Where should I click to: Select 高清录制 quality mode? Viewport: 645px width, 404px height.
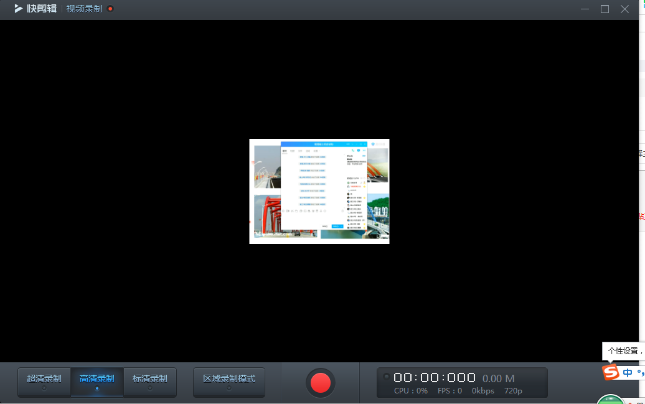(x=97, y=382)
